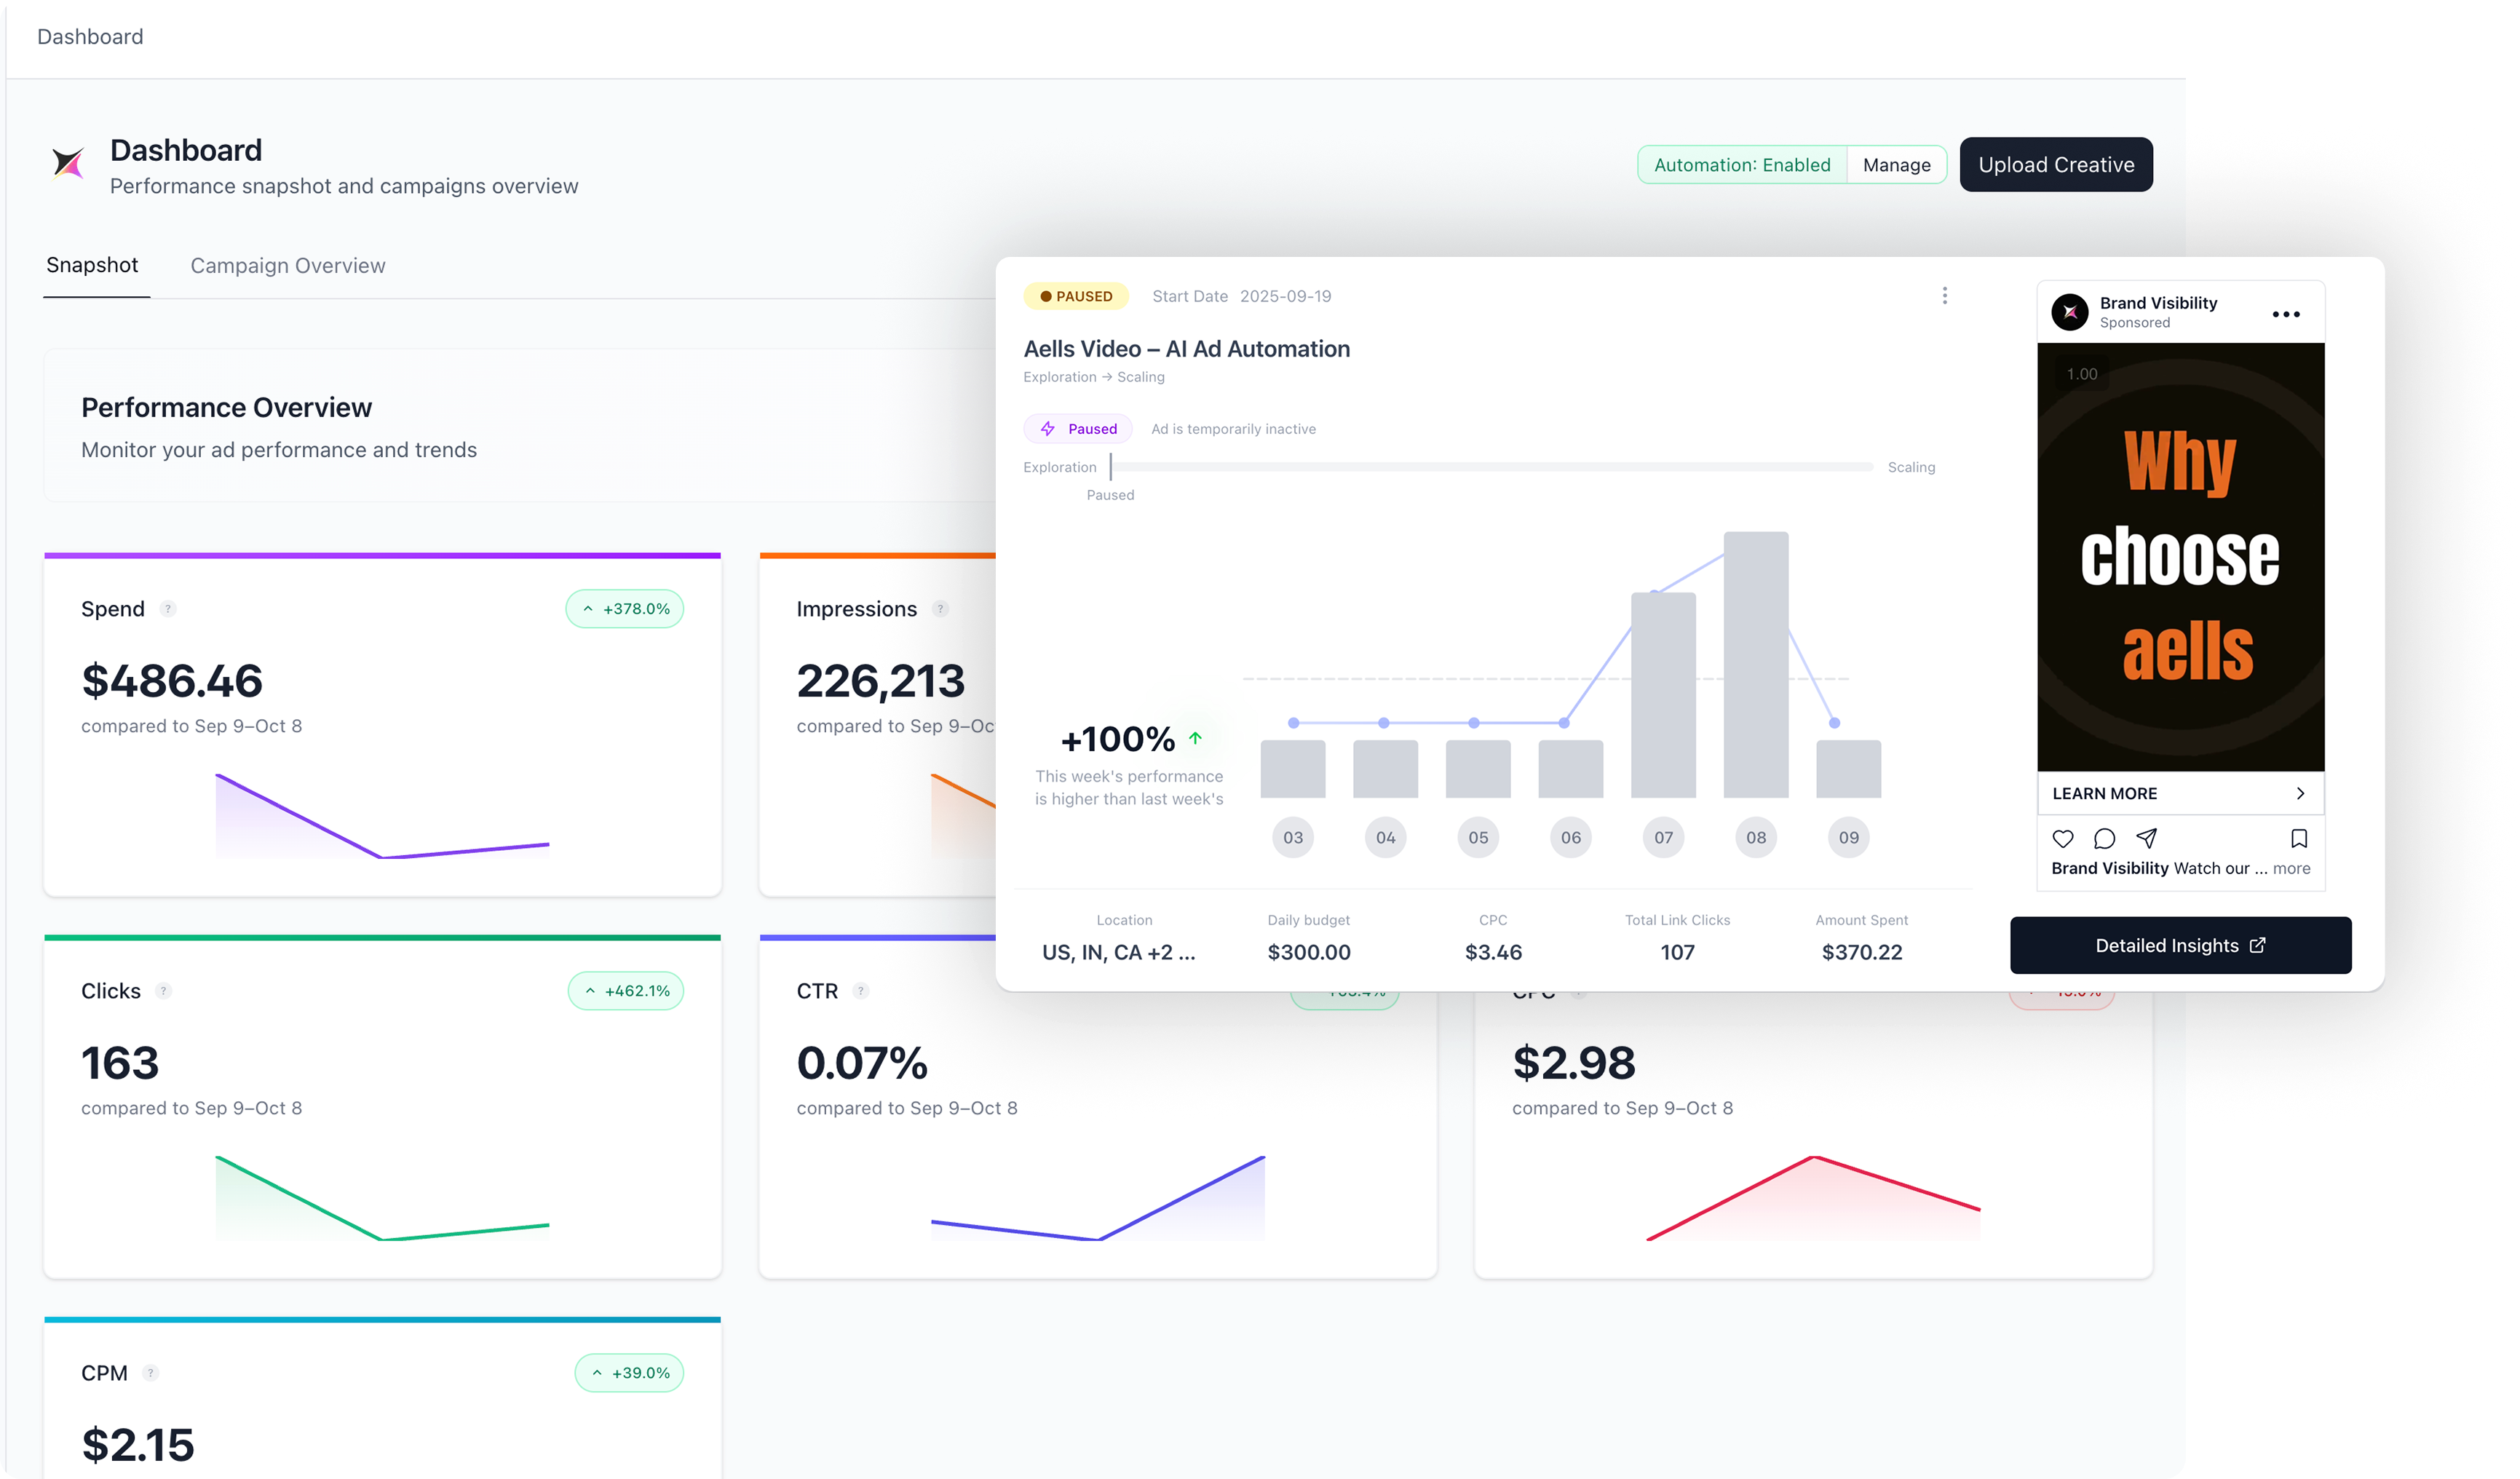Expand LEARN MORE chevron on ad preview

[2299, 793]
